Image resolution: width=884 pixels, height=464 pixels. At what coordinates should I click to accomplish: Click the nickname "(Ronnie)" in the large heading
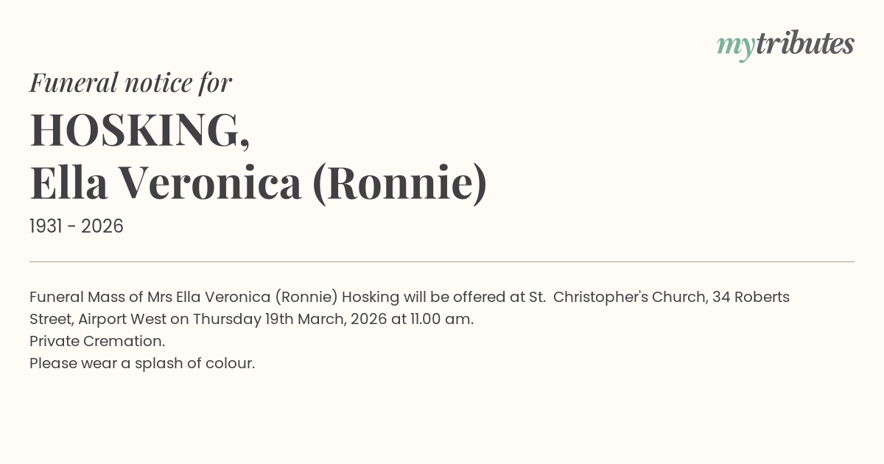tap(399, 183)
